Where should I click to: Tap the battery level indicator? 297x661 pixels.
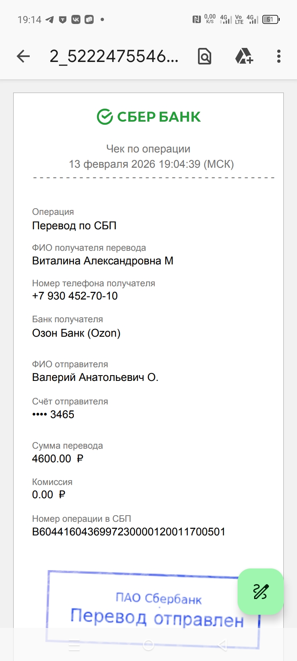271,19
